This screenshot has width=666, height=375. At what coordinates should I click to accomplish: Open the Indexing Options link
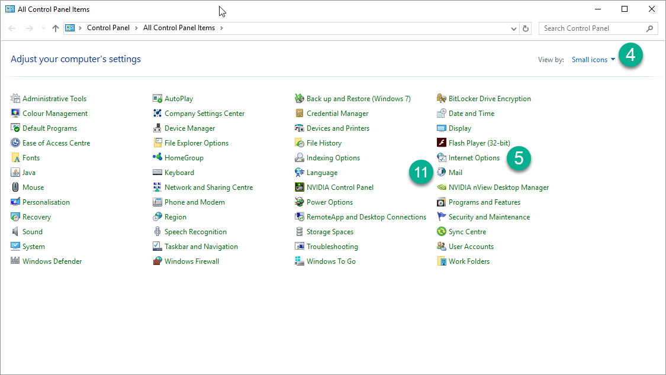[x=333, y=158]
